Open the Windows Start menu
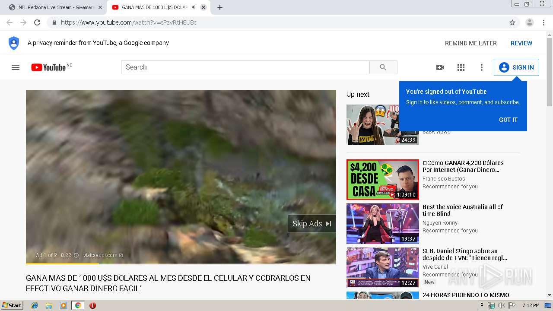 pos(12,305)
